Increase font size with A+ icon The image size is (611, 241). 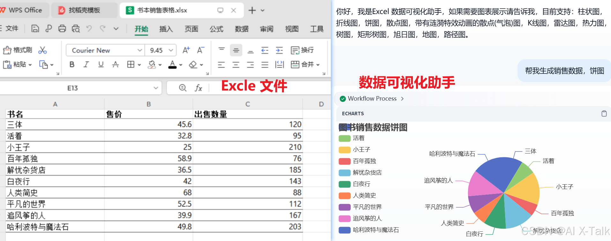click(x=186, y=50)
